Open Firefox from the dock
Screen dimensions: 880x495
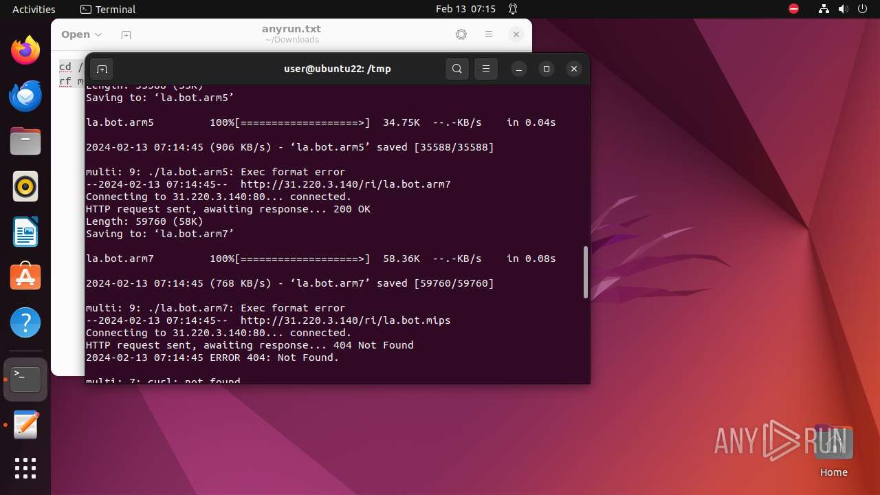[x=25, y=50]
